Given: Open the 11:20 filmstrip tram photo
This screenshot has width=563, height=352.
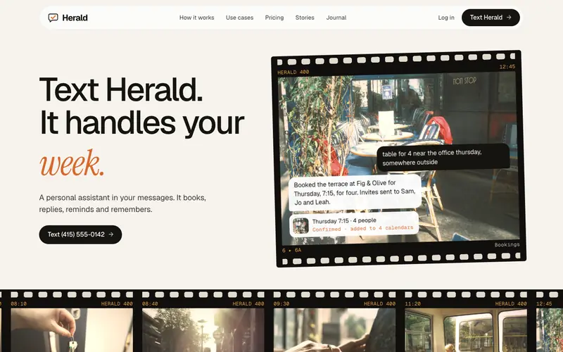Looking at the screenshot, I should [466, 329].
